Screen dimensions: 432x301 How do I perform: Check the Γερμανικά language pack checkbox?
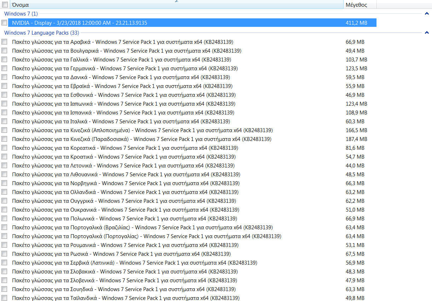click(x=4, y=68)
